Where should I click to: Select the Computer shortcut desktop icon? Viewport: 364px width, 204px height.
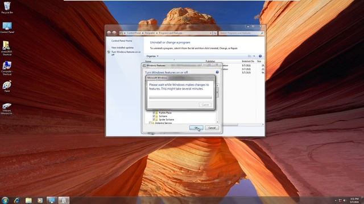point(7,68)
